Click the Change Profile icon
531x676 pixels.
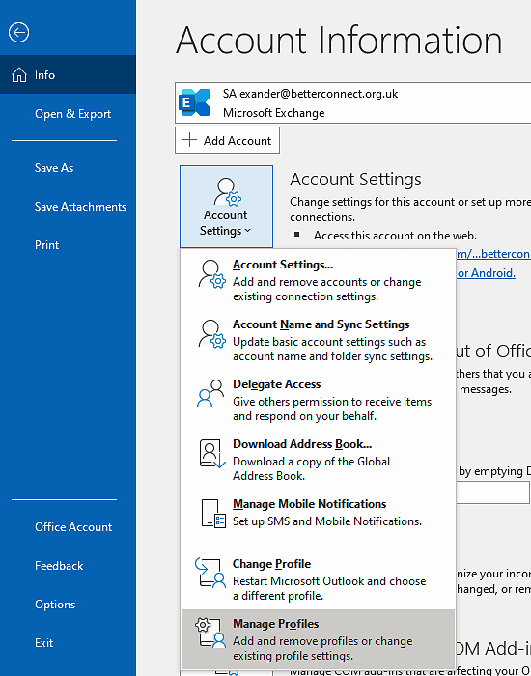point(210,573)
